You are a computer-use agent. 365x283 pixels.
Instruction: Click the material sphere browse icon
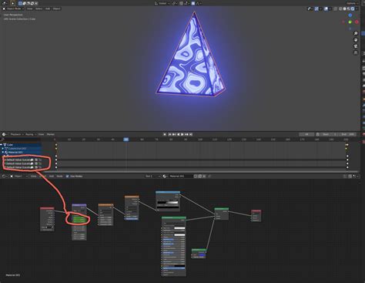[x=165, y=177]
